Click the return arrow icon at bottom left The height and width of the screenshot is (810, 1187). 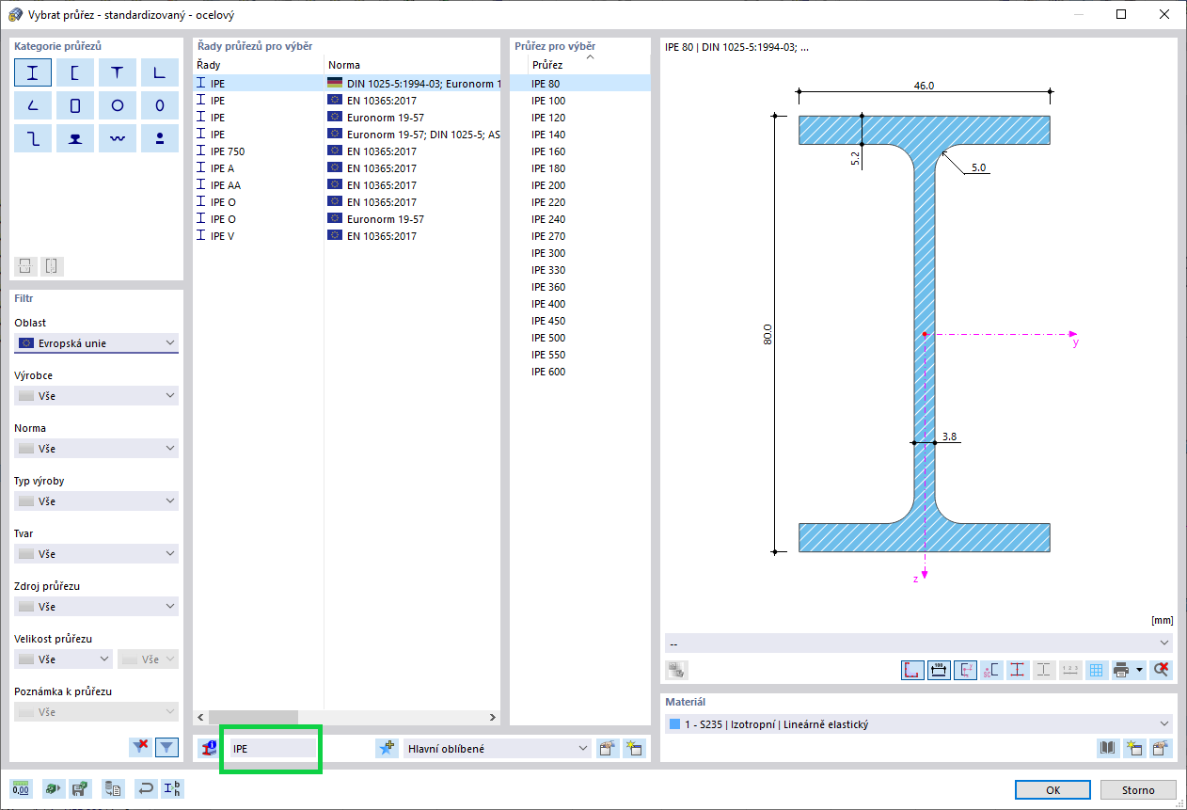146,788
